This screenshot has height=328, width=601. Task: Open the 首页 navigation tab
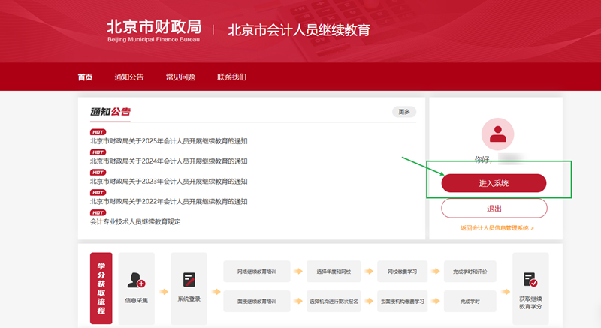[x=85, y=77]
